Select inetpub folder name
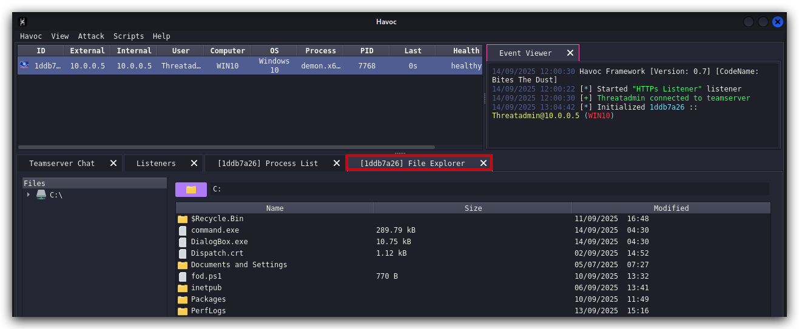 (206, 288)
